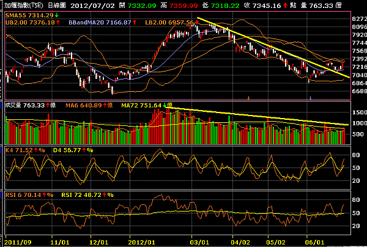Screen dimensions: 367x247
Task: Select the UB2.00 7376.18 upper band label
Action: [x=30, y=23]
